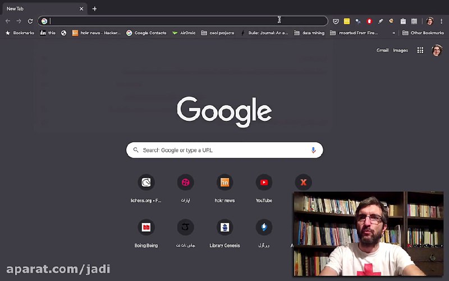Screen dimensions: 449x281
Task: Expand the cool projects bookmark folder
Action: (x=218, y=33)
